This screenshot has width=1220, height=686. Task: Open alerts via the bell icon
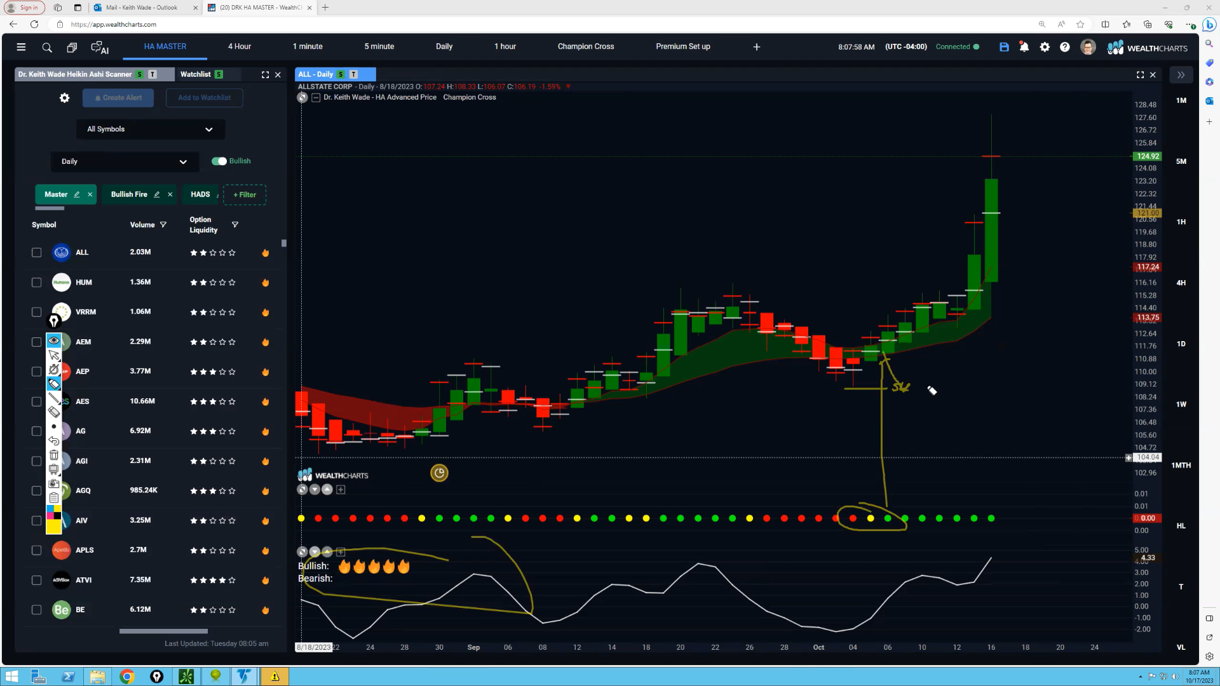pyautogui.click(x=1024, y=47)
